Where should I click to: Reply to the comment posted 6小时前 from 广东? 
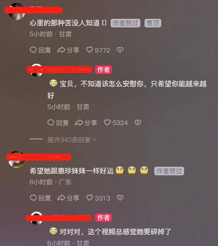coord(40,198)
